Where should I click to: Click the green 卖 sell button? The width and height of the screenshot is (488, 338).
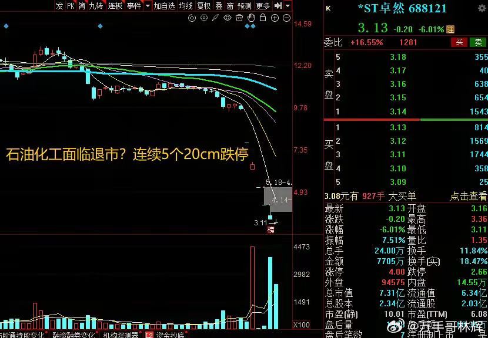(478, 43)
